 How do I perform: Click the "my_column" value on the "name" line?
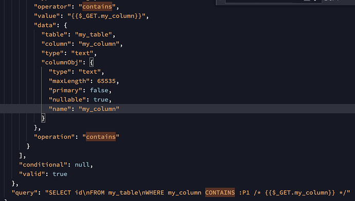coord(99,109)
